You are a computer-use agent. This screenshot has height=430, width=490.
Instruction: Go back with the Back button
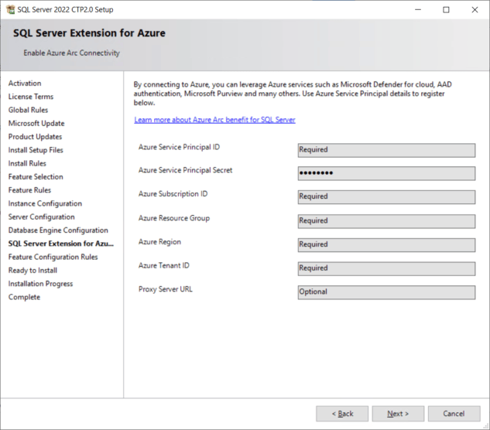[x=342, y=414]
